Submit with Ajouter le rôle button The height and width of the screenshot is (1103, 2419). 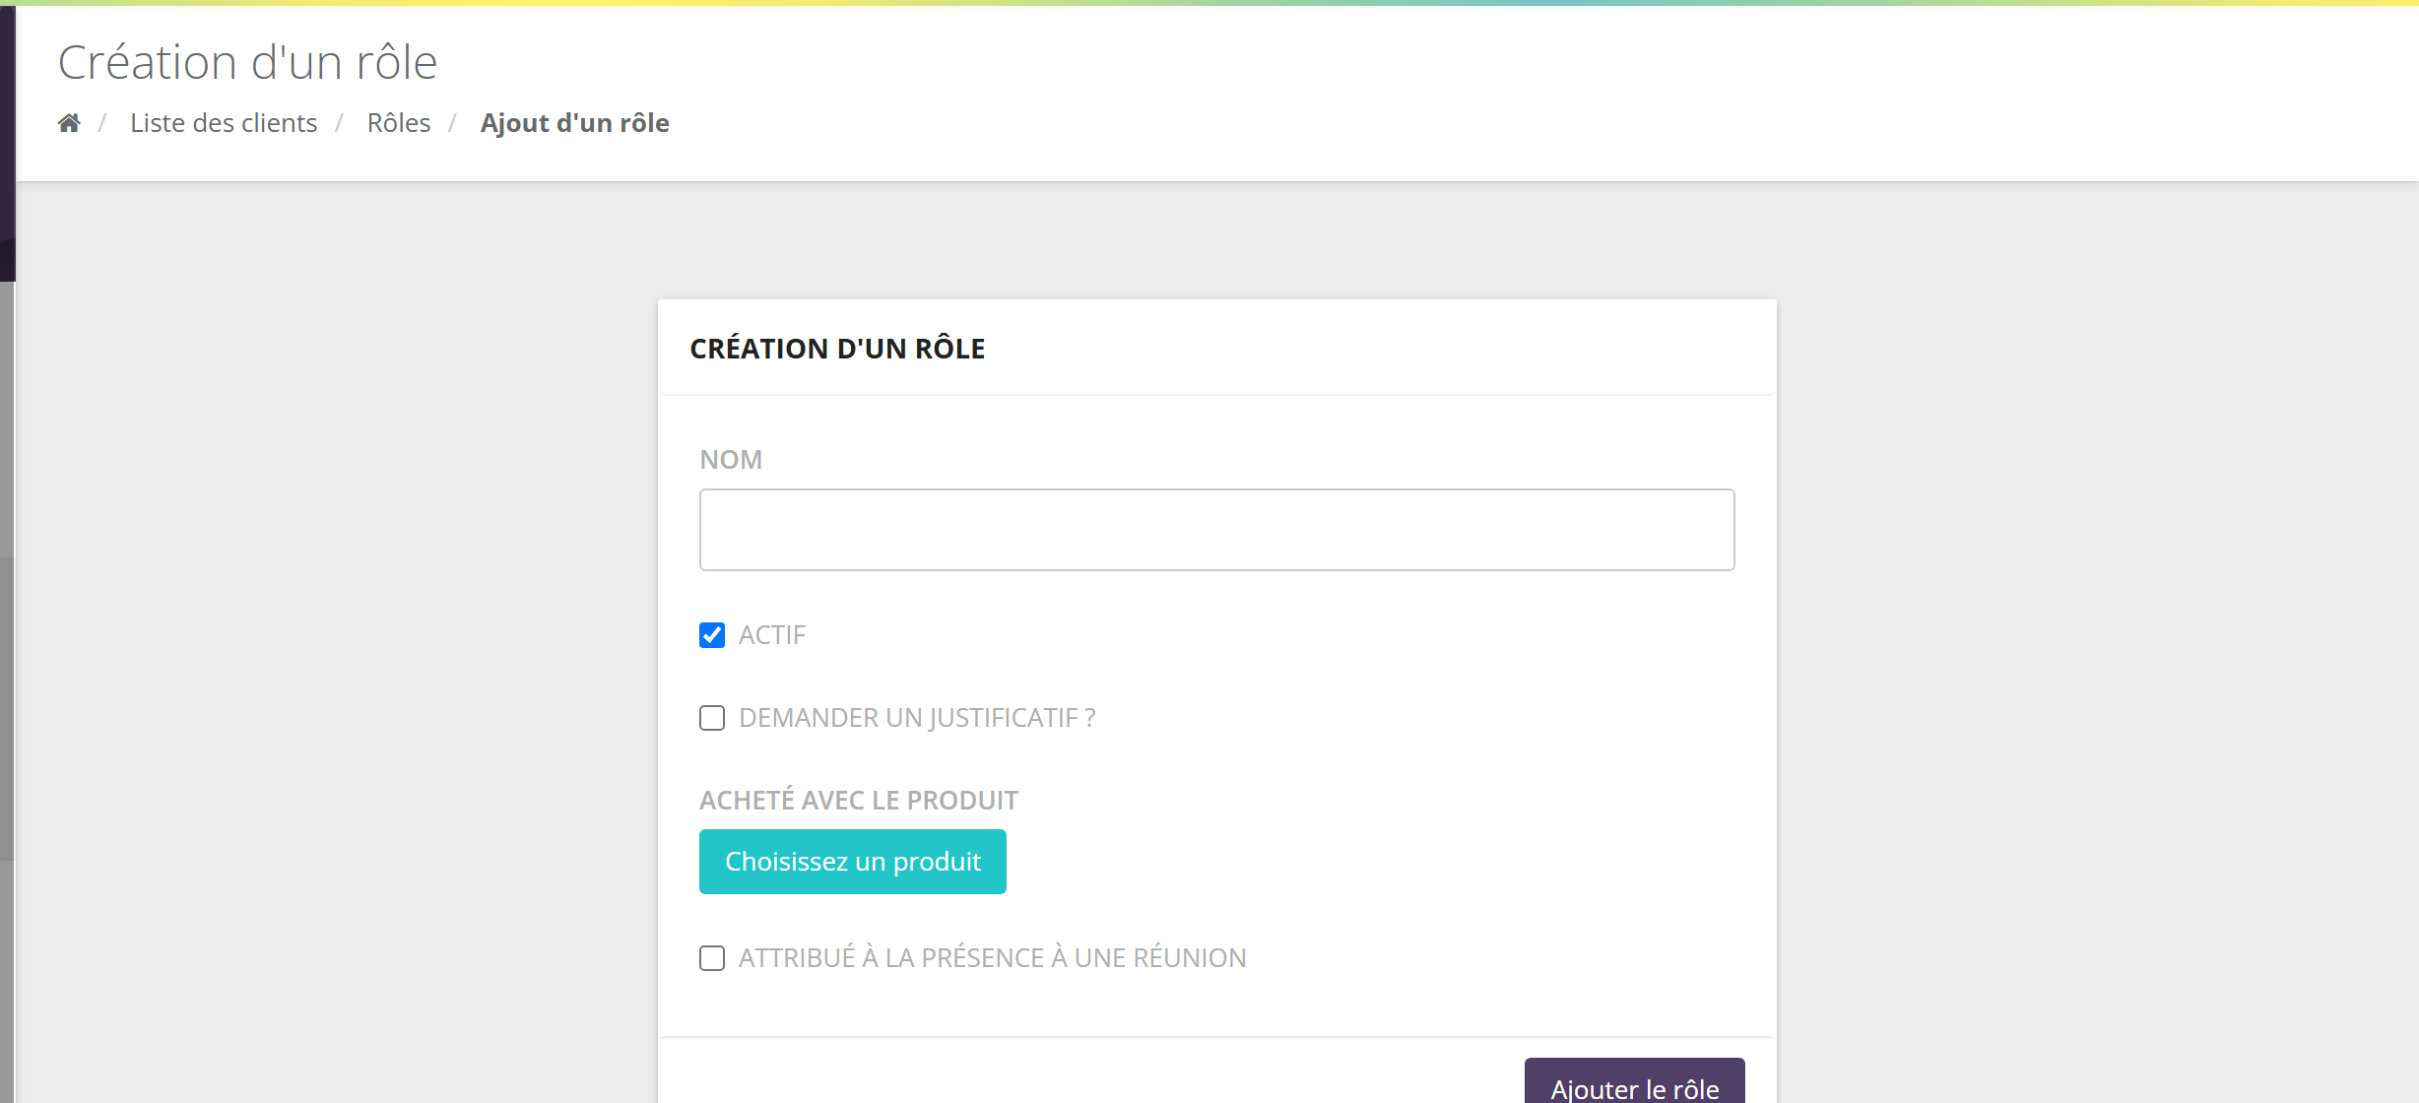tap(1635, 1082)
